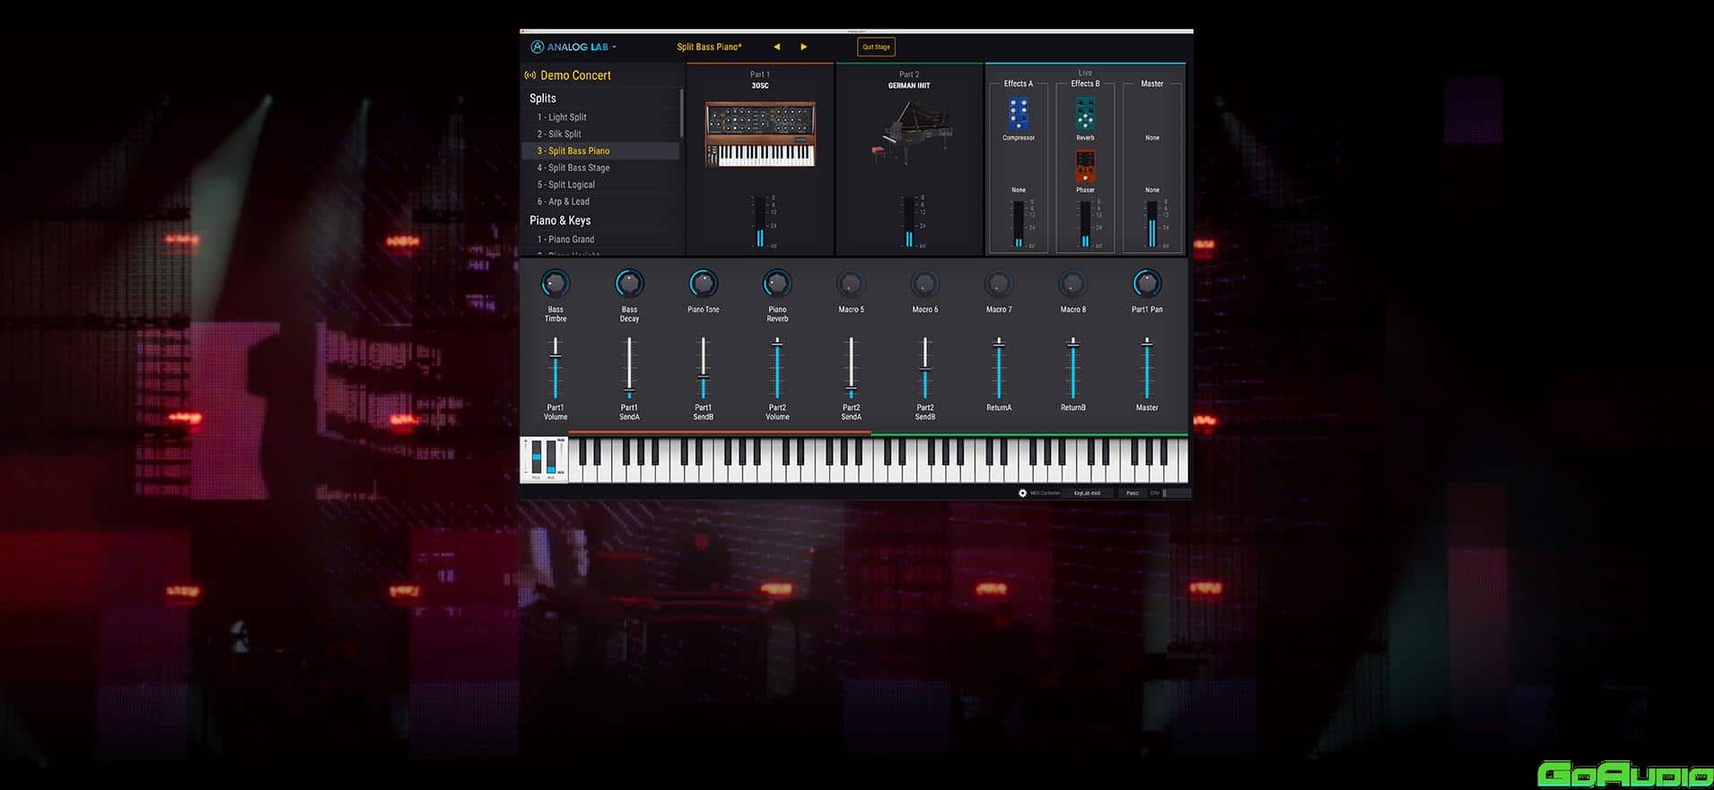Click the Macro 6 knob

tap(924, 283)
